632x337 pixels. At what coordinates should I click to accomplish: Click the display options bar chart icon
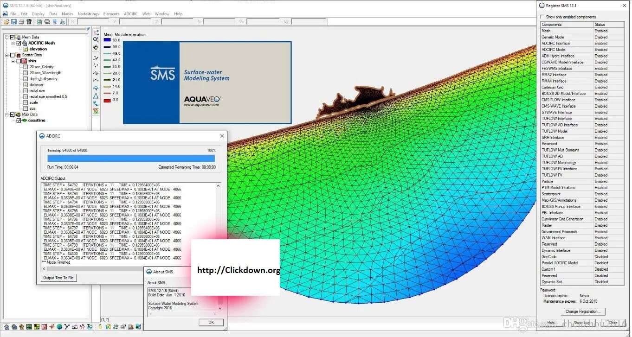pos(131,327)
